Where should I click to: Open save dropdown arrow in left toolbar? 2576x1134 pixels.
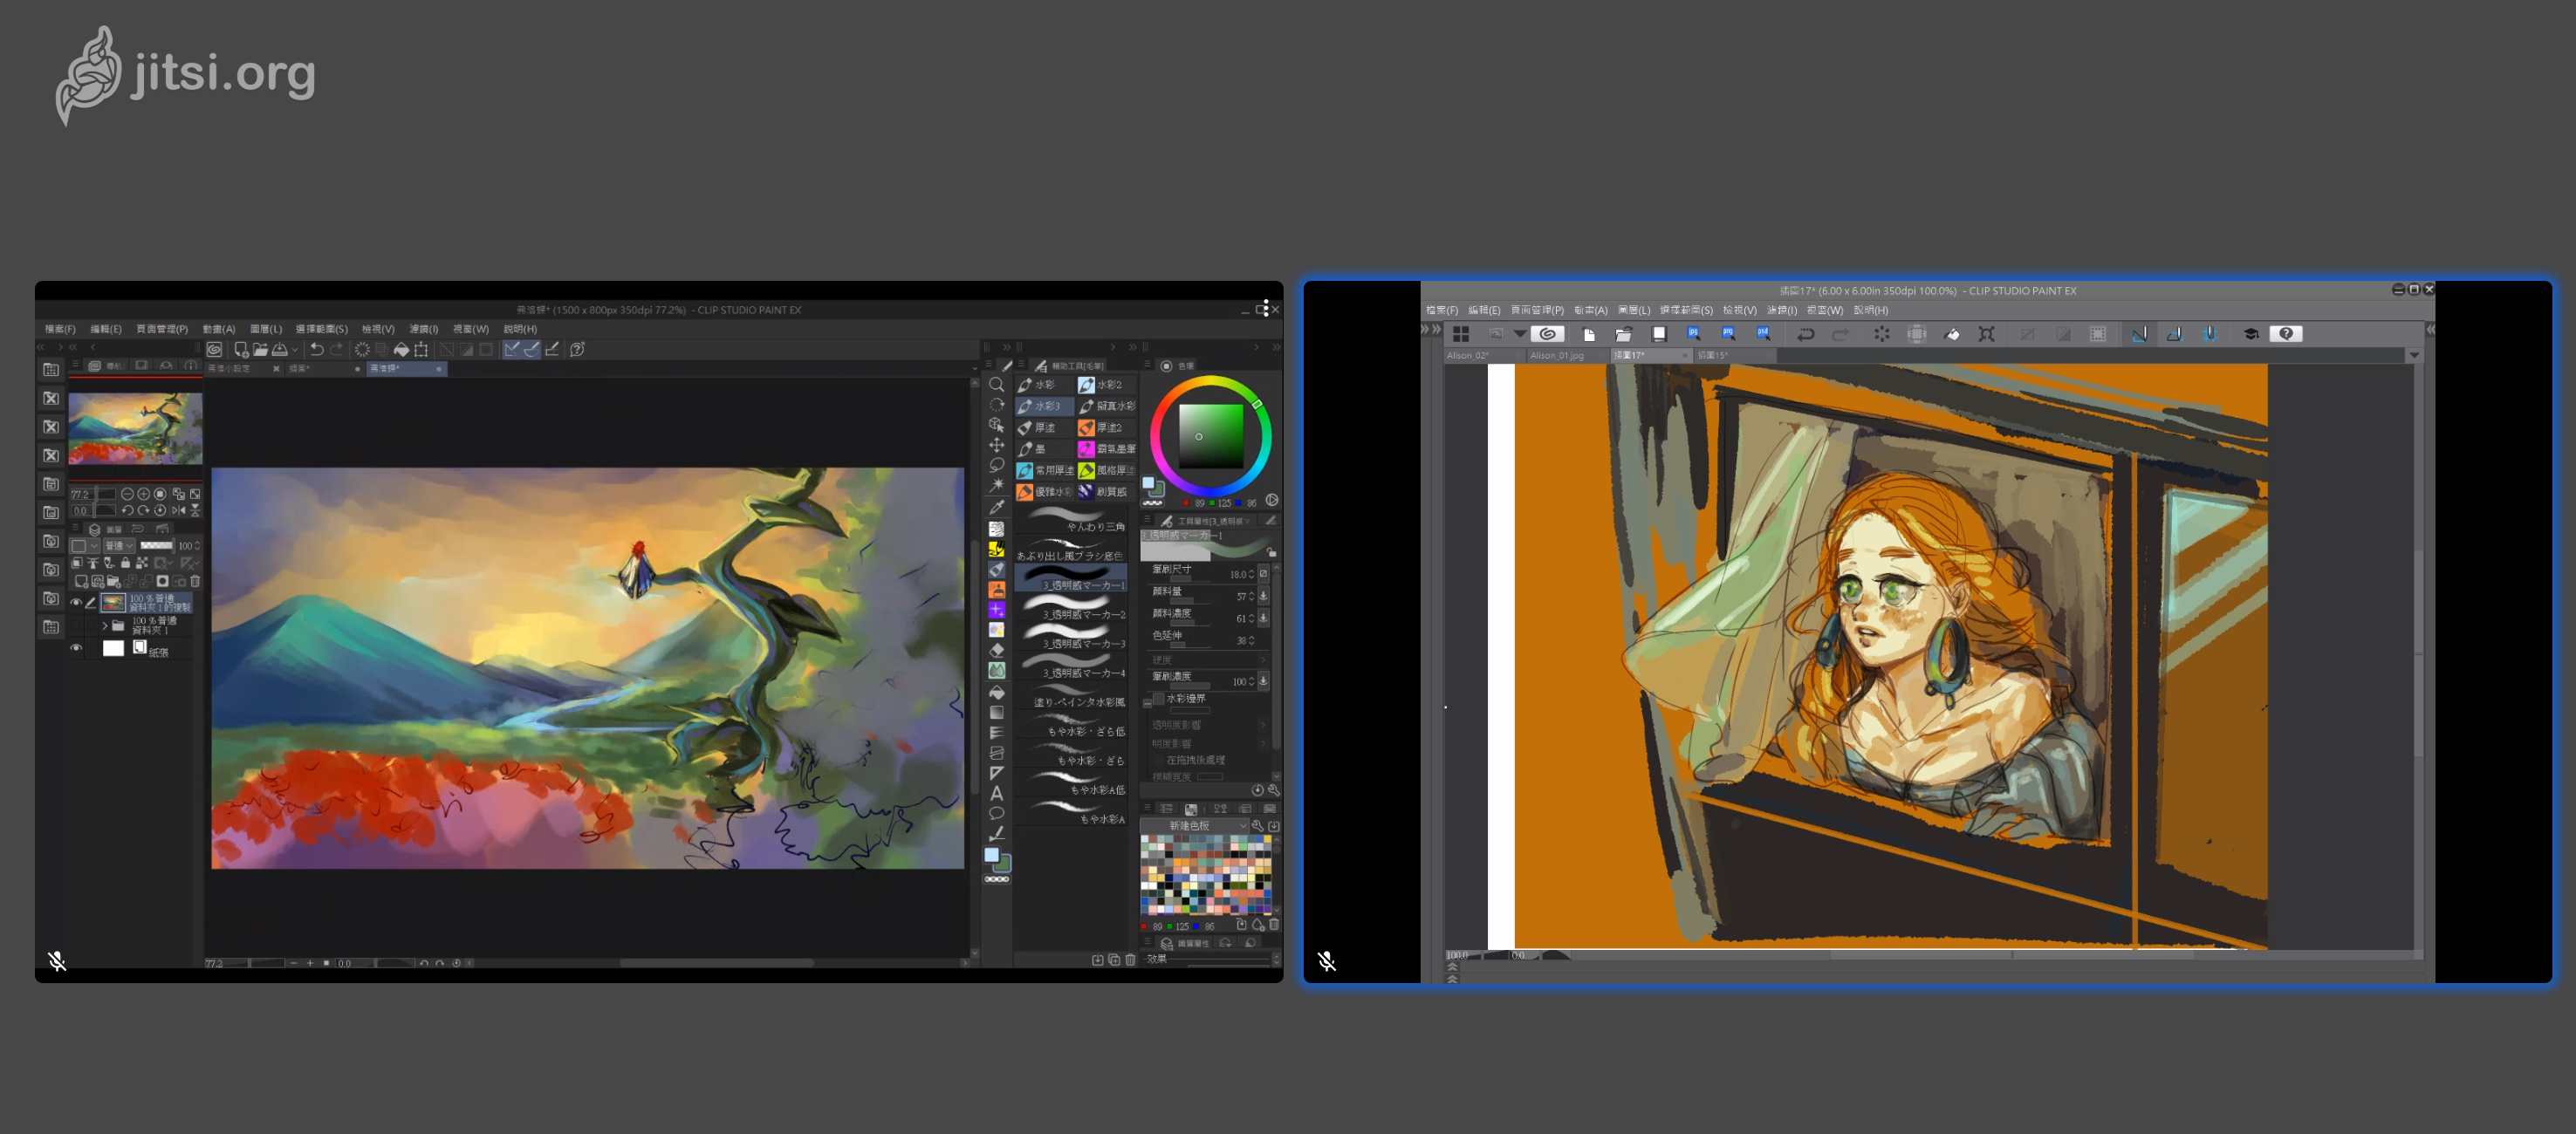295,350
